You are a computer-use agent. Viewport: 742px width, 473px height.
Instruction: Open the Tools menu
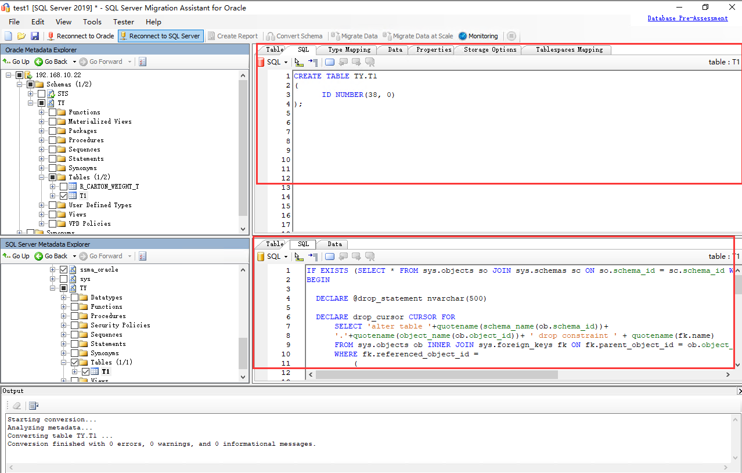pyautogui.click(x=92, y=22)
